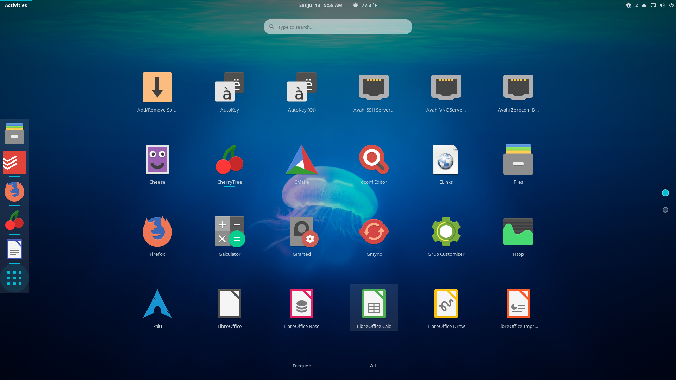The image size is (676, 380).
Task: Launch AutoKey (Qt) application
Action: pyautogui.click(x=302, y=92)
